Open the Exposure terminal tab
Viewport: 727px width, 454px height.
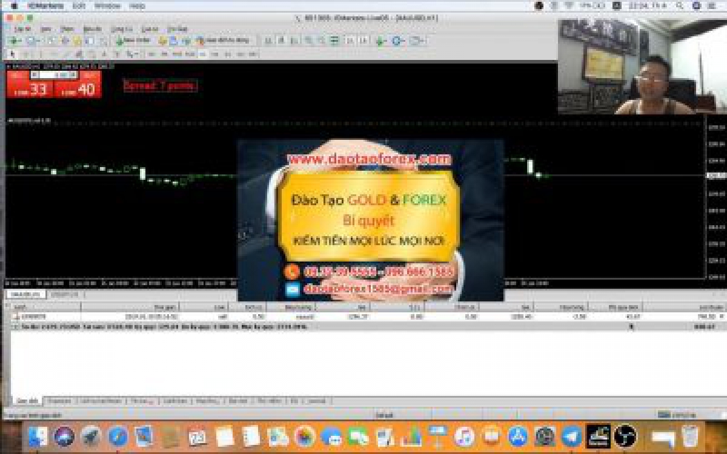click(59, 401)
